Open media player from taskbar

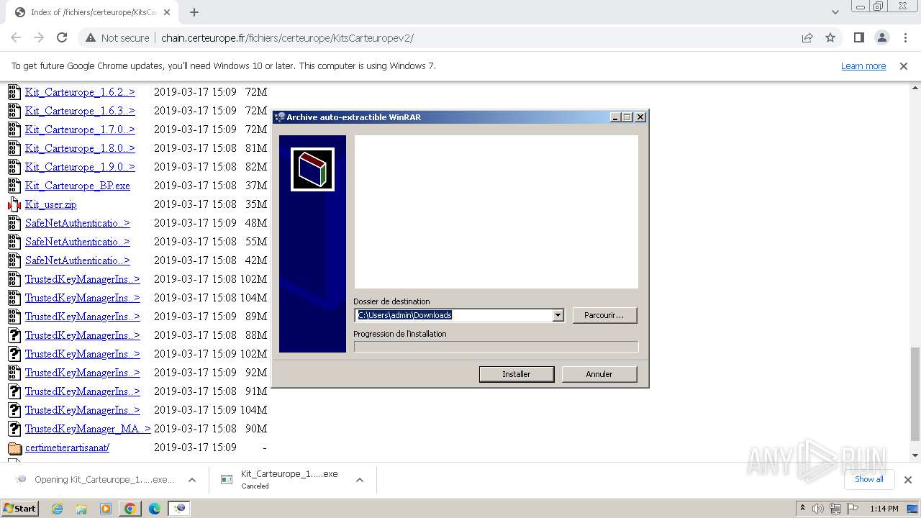pyautogui.click(x=106, y=509)
